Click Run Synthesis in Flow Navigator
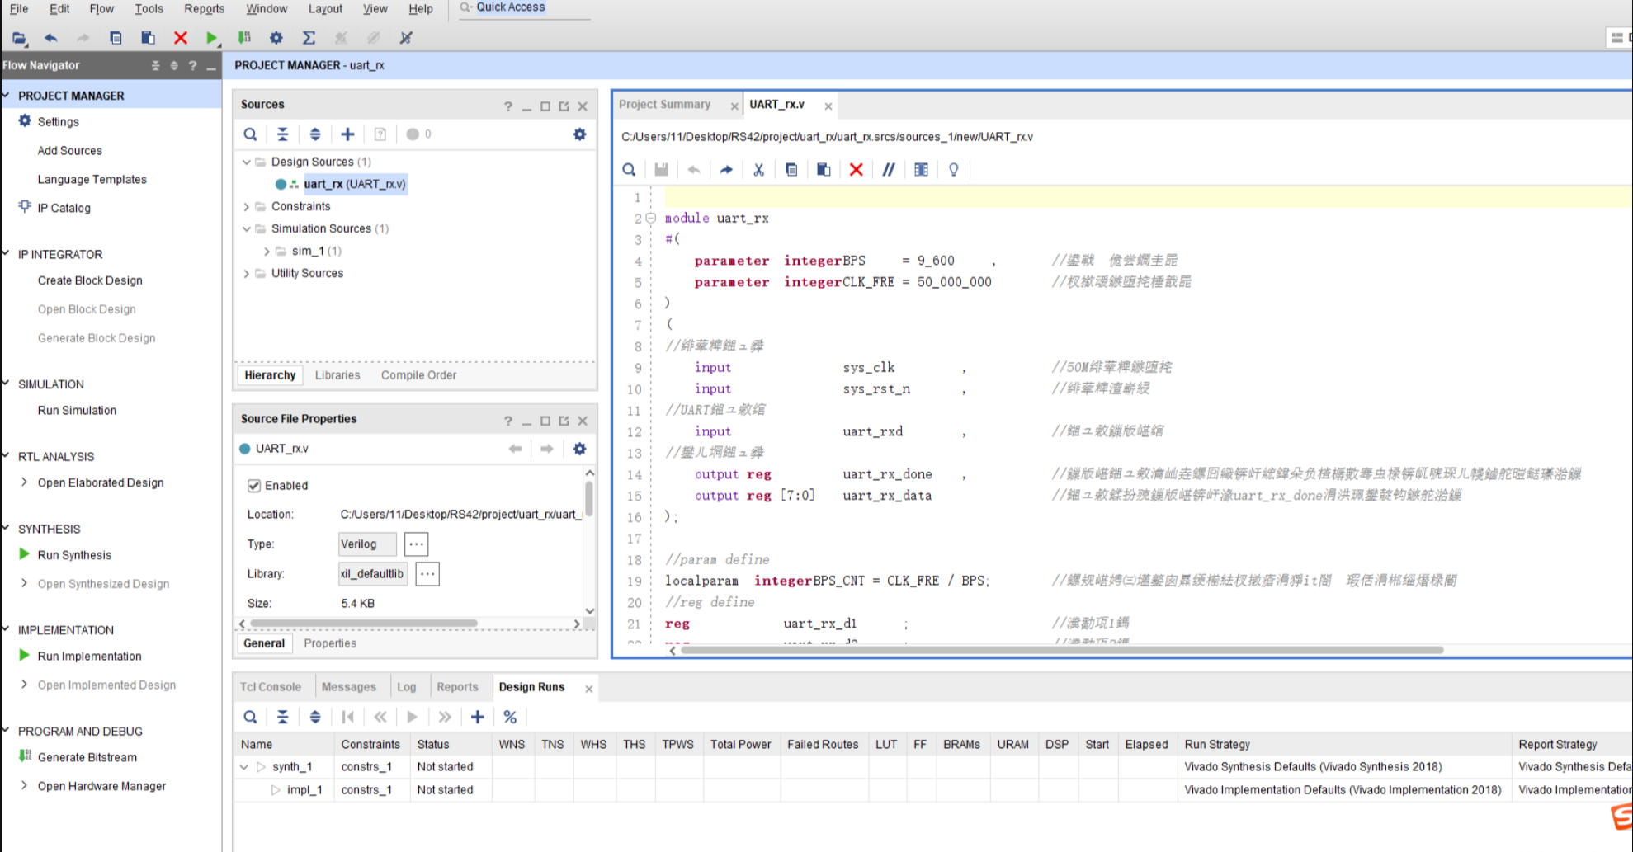Screen dimensions: 1633x852 pyautogui.click(x=74, y=555)
